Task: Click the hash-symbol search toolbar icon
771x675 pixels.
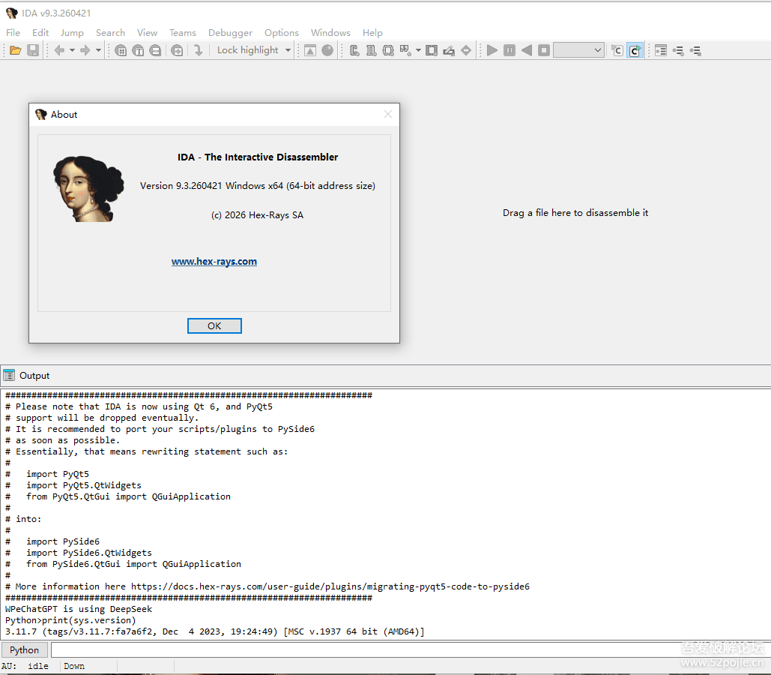Action: tap(121, 50)
